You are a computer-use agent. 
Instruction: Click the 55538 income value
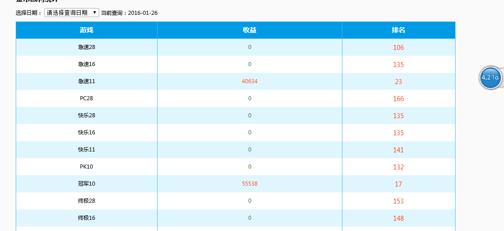(x=250, y=184)
